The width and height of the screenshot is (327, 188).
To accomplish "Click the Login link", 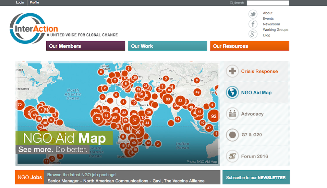I will pos(20,3).
